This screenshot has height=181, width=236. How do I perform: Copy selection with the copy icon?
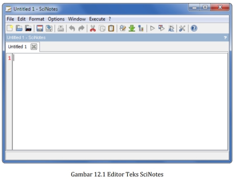click(102, 28)
